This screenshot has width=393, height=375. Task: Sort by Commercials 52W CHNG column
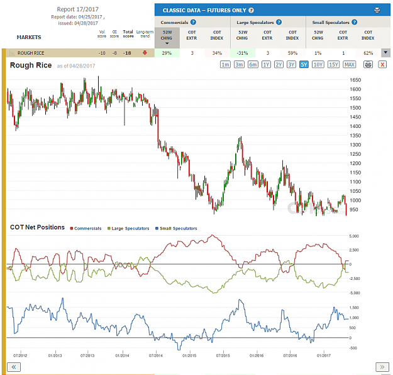[x=167, y=37]
